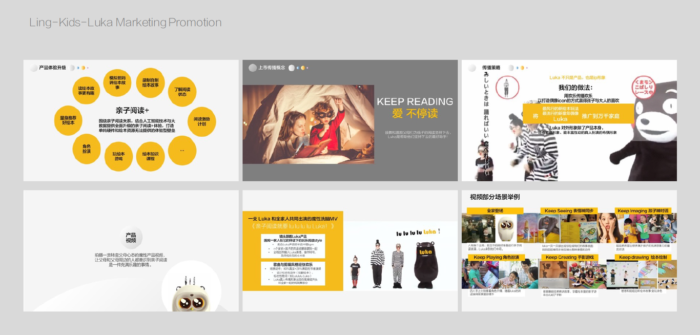Click the red-circled figure icon
This screenshot has width=700, height=335.
(x=506, y=88)
